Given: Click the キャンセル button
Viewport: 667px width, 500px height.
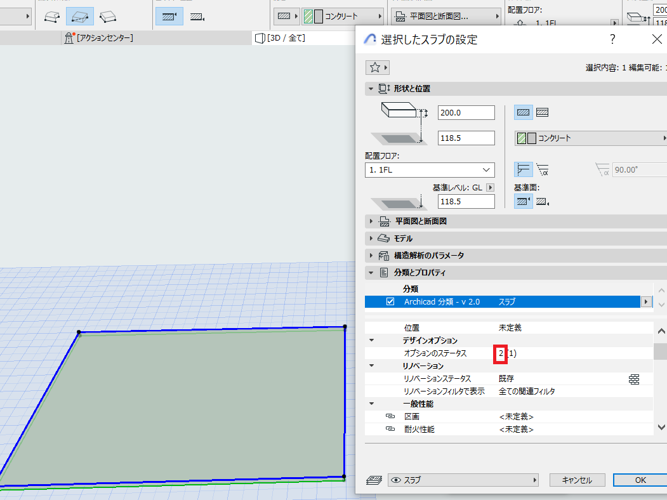Looking at the screenshot, I should [577, 480].
